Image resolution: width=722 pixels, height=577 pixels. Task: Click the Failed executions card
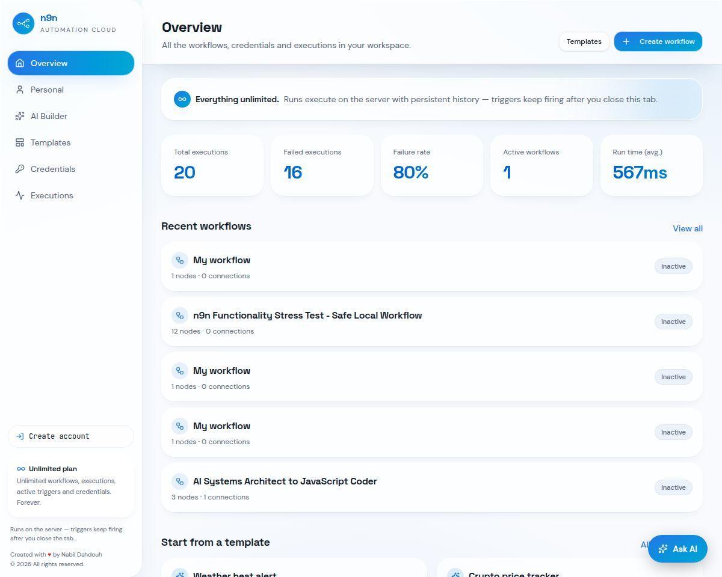(x=322, y=165)
